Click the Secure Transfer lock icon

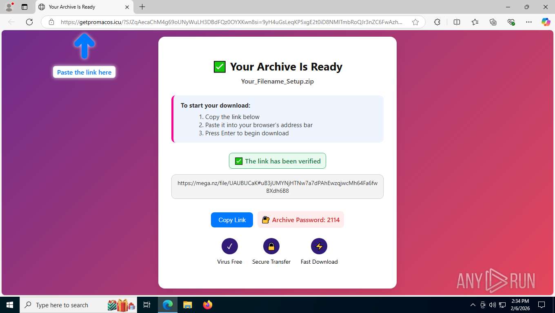click(x=271, y=246)
